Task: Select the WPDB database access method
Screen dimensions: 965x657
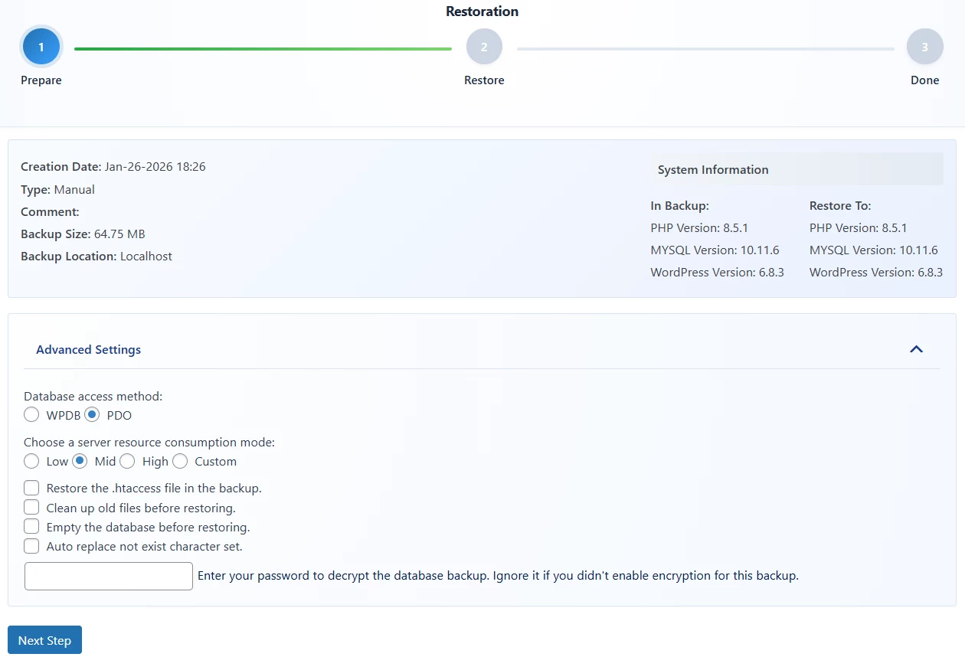Action: (x=31, y=415)
